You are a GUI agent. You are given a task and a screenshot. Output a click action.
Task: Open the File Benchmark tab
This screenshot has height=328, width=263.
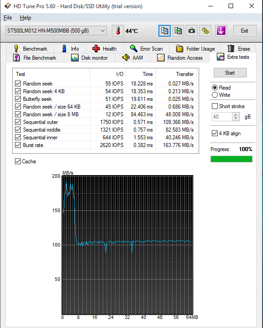tap(35, 58)
